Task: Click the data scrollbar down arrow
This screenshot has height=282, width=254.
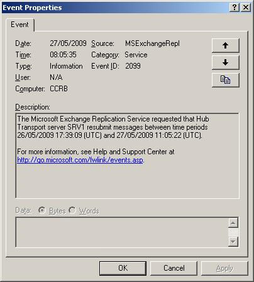Action: (233, 242)
